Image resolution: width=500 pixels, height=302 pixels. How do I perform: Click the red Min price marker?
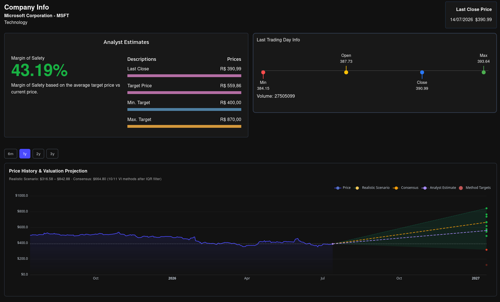click(x=263, y=72)
